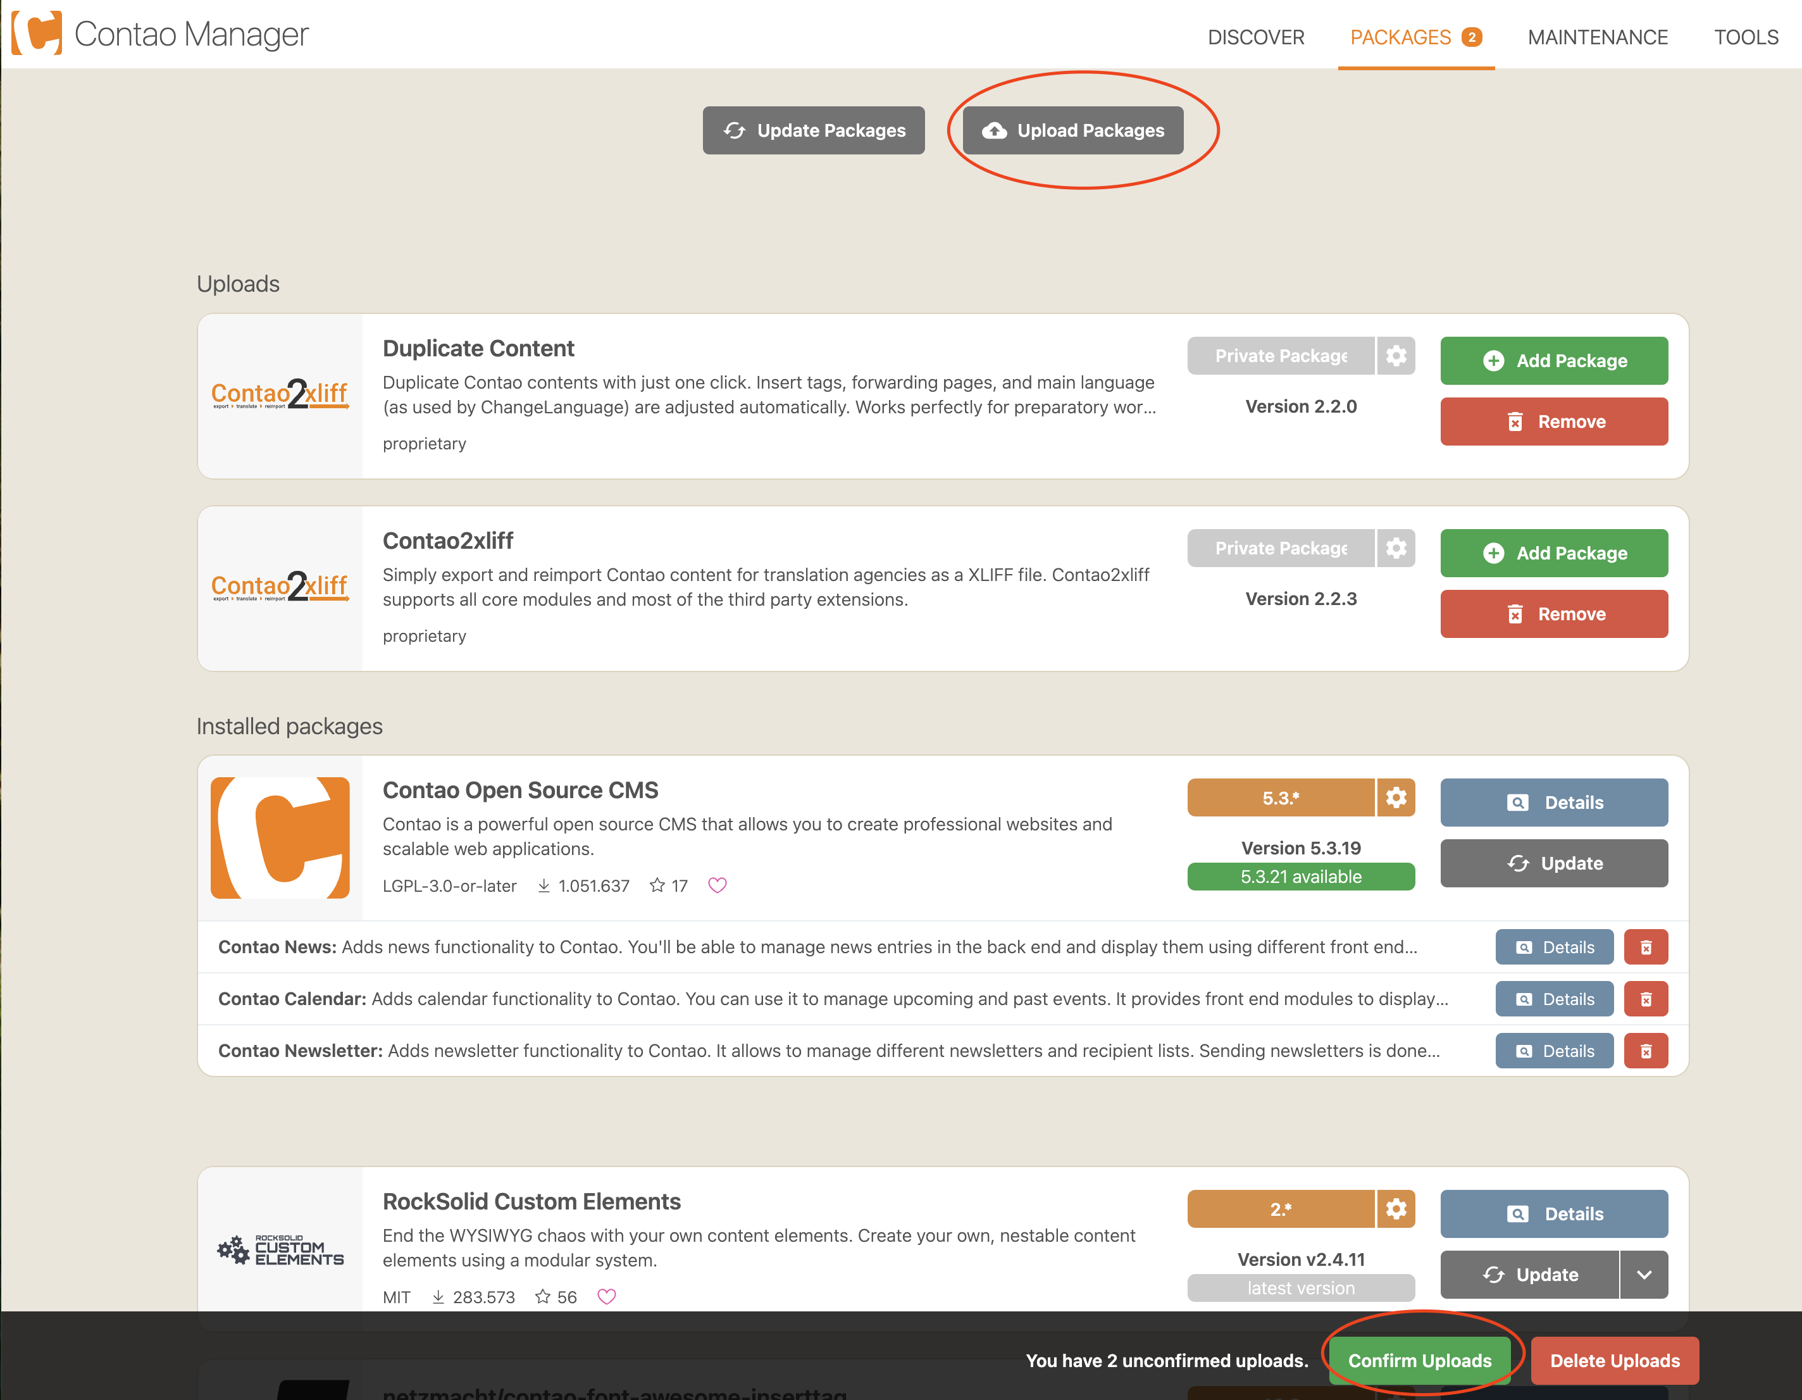Viewport: 1802px width, 1400px height.
Task: Toggle favorite heart for RockSolid Custom Elements
Action: (x=606, y=1296)
